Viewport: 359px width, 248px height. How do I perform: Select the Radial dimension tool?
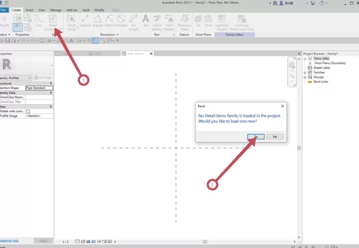(109, 21)
